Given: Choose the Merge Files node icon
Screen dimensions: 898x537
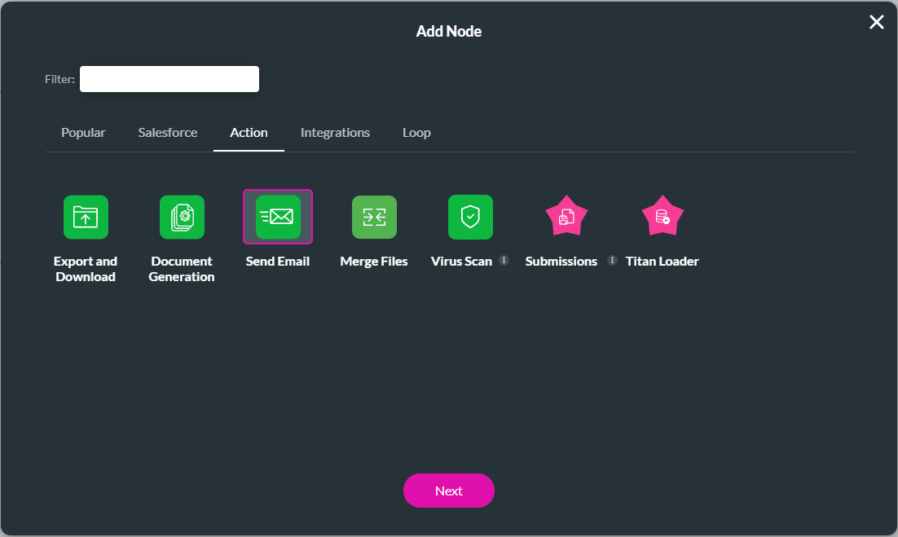Looking at the screenshot, I should [374, 217].
